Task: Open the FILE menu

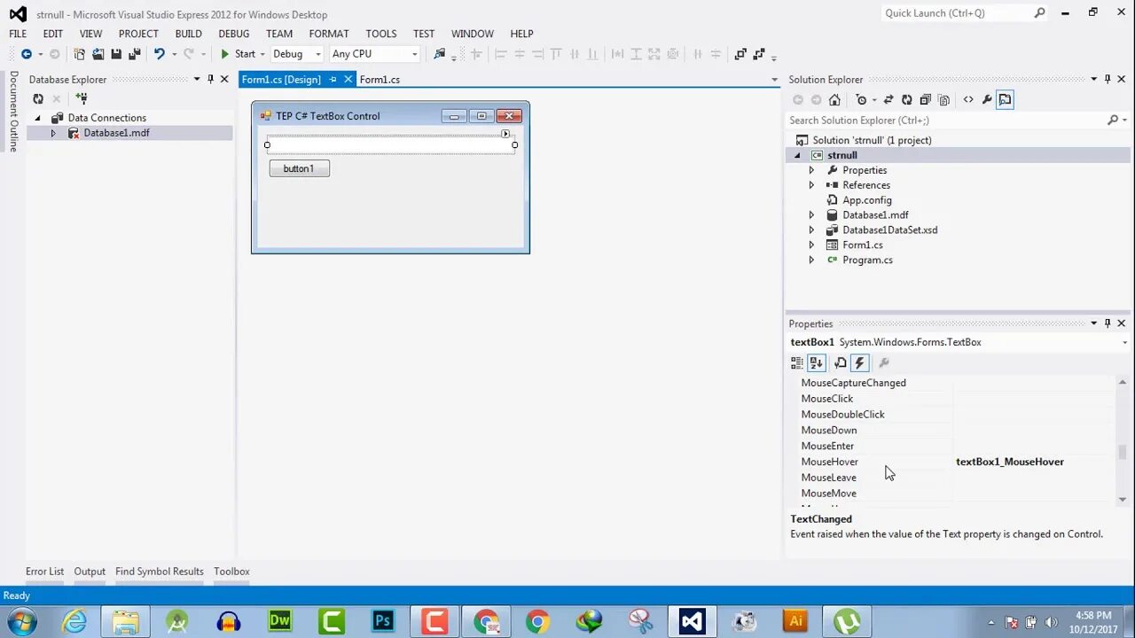Action: pyautogui.click(x=18, y=34)
